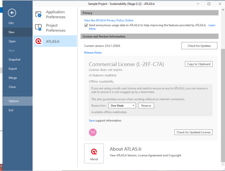Click the Offline Availability label
225x171 pixels.
pos(101,82)
